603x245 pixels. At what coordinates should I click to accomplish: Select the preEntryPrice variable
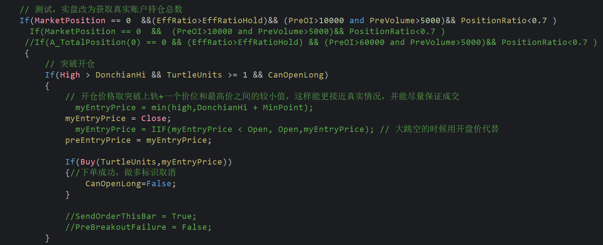[x=98, y=140]
